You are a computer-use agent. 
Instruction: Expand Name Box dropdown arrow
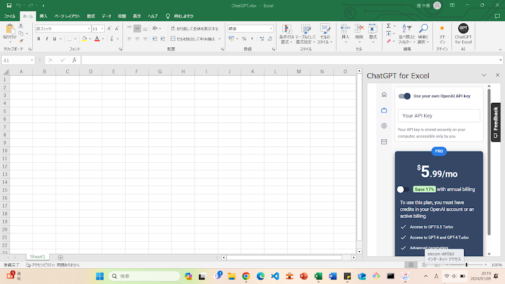pyautogui.click(x=32, y=60)
